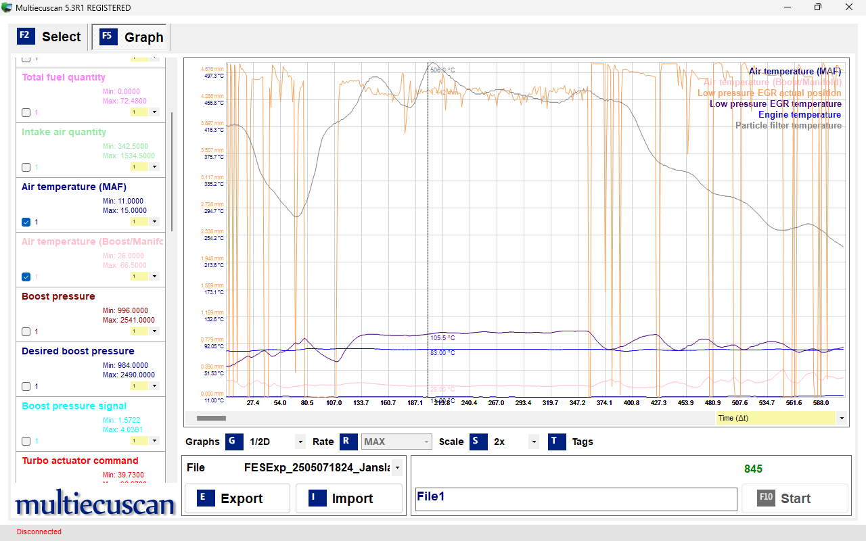Open the Time (Δt) axis dropdown
The width and height of the screenshot is (866, 541).
pyautogui.click(x=842, y=418)
